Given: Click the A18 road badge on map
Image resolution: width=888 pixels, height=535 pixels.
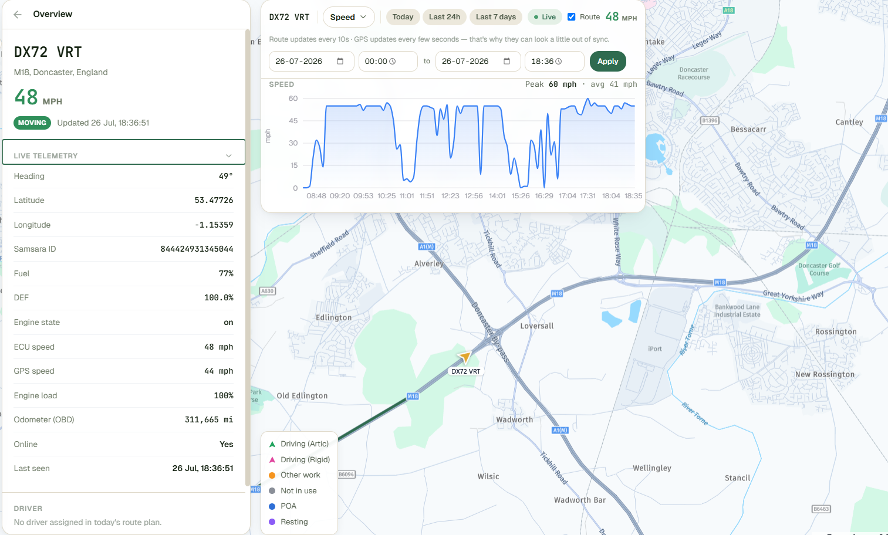Looking at the screenshot, I should point(728,11).
